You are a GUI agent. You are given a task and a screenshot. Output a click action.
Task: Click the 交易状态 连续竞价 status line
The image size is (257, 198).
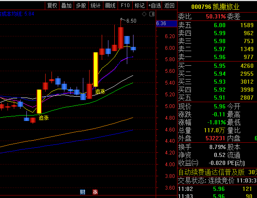click(x=217, y=181)
